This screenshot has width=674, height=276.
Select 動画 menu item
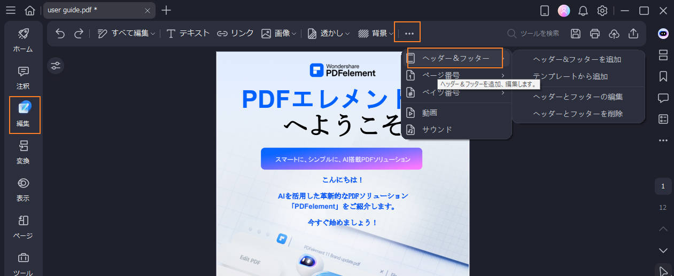[x=455, y=113]
